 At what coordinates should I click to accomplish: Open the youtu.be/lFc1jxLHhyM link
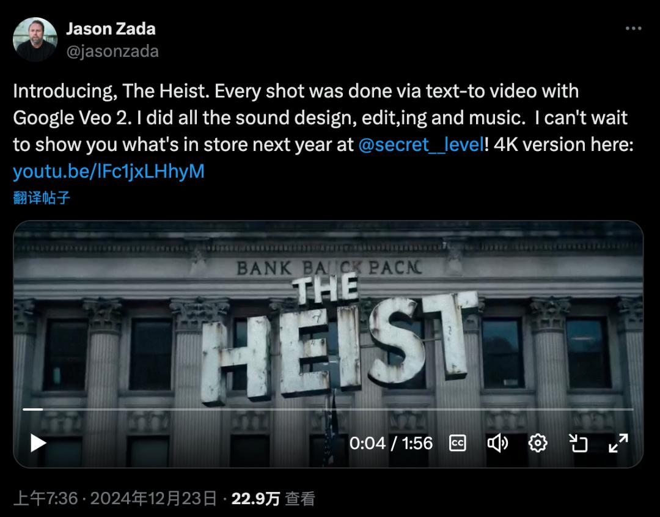click(x=109, y=171)
